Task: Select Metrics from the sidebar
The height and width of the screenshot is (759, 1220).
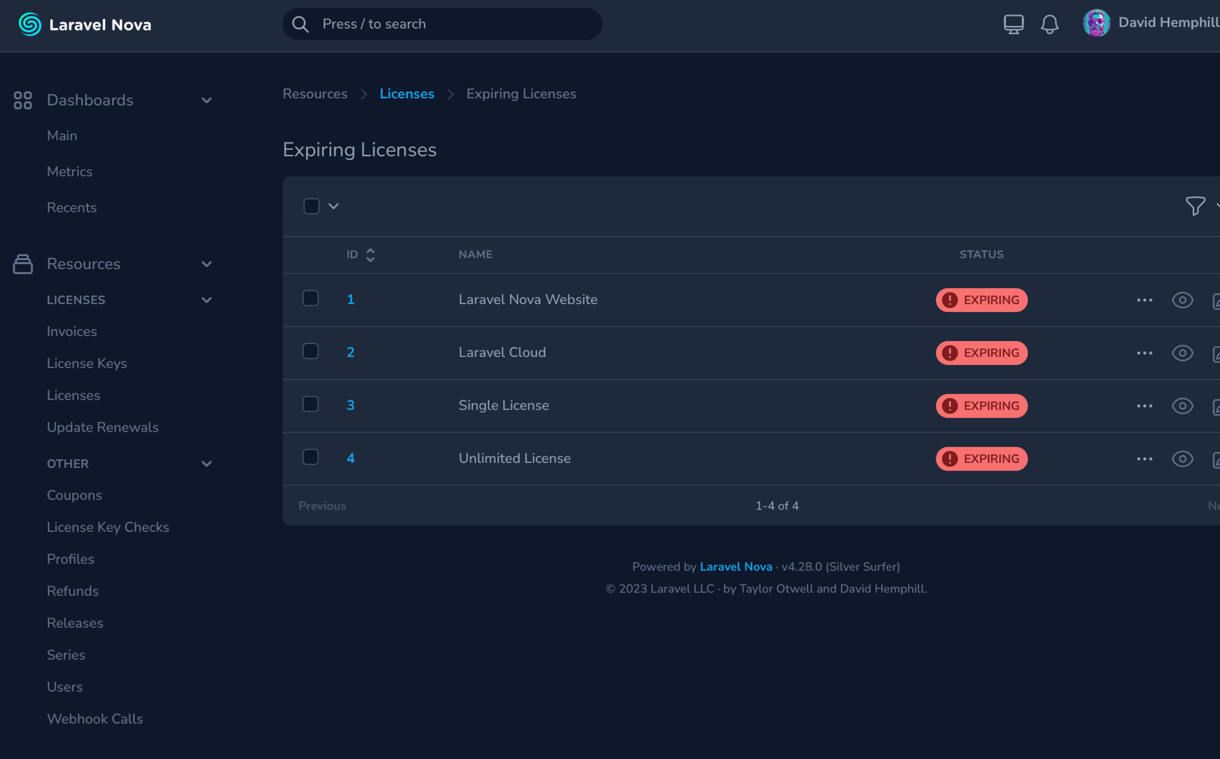Action: pyautogui.click(x=70, y=171)
